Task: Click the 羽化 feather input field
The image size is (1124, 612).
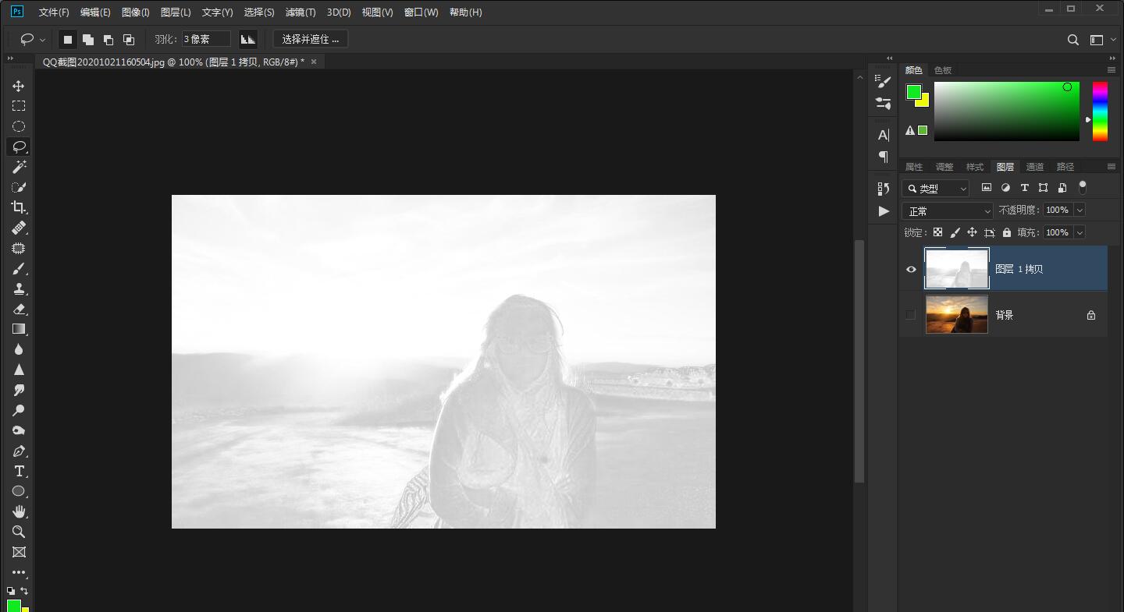Action: tap(206, 39)
